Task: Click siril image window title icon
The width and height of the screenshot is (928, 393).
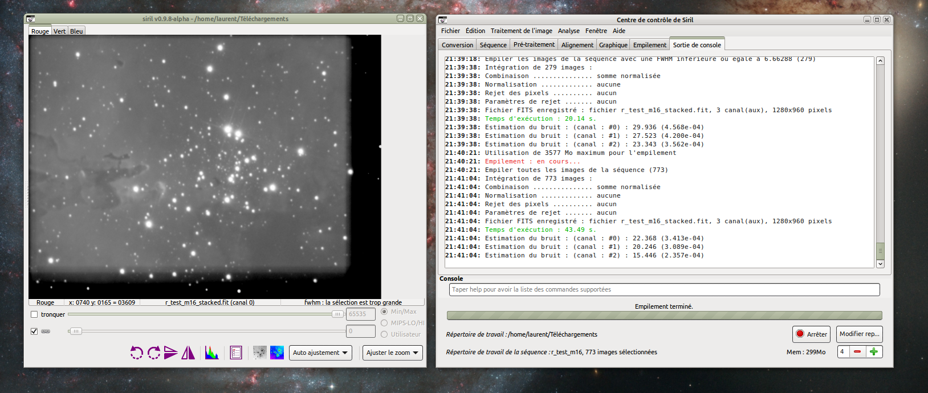Action: pos(31,19)
